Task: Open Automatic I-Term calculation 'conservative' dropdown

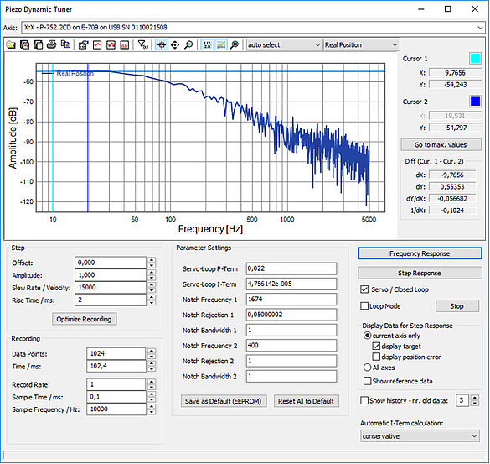Action: (420, 435)
